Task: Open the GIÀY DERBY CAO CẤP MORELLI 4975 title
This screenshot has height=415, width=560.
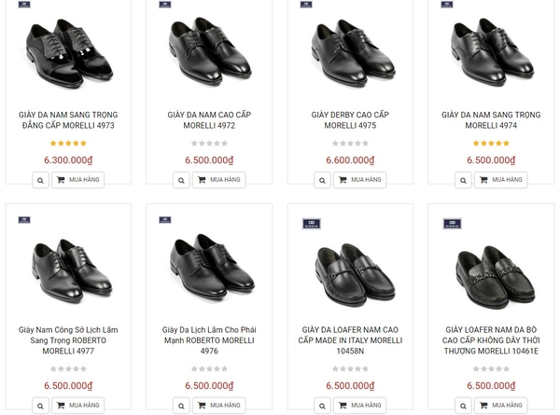Action: tap(350, 120)
